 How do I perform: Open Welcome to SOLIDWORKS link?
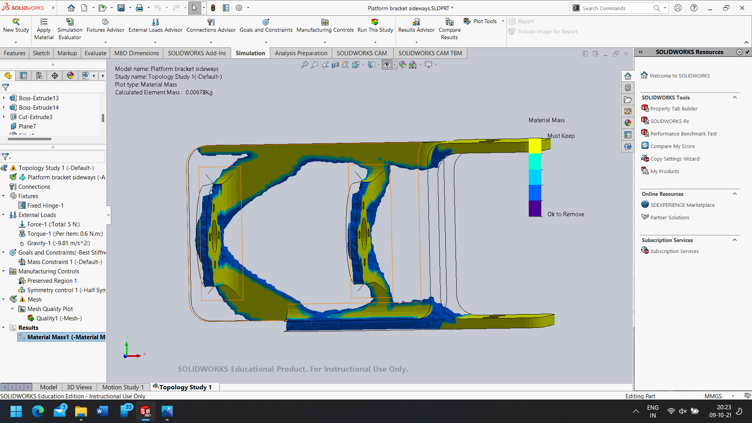click(x=680, y=76)
